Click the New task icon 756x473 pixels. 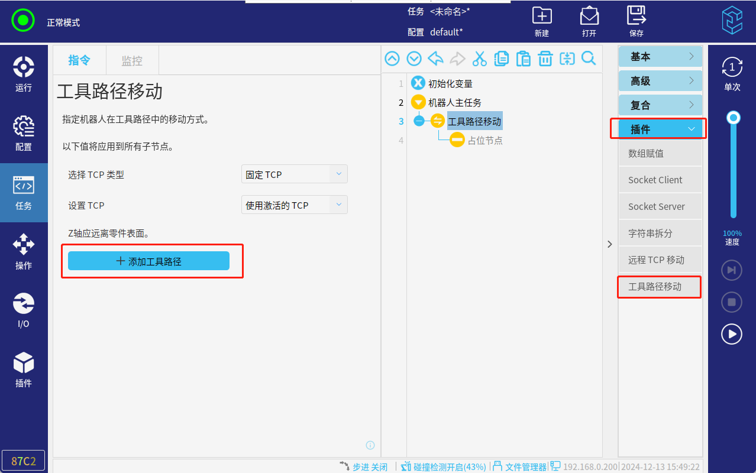[x=542, y=21]
